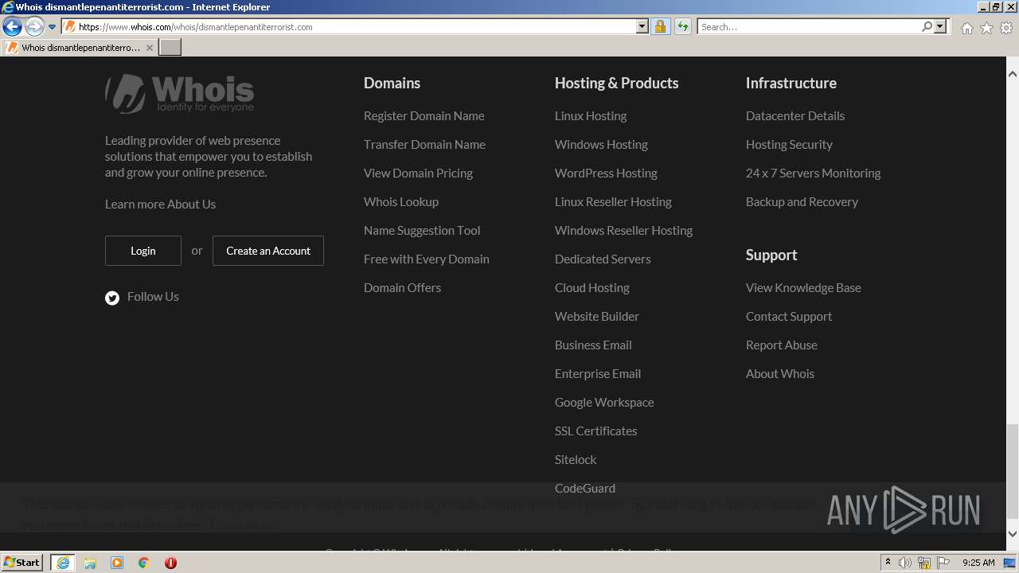Click the Windows Start button

22,562
